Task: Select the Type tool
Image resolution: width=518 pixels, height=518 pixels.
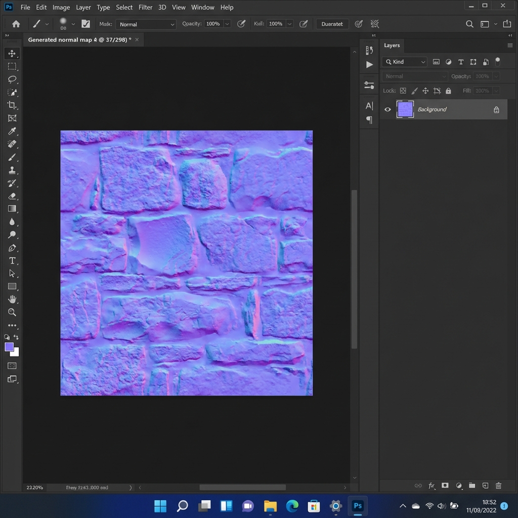Action: (12, 261)
